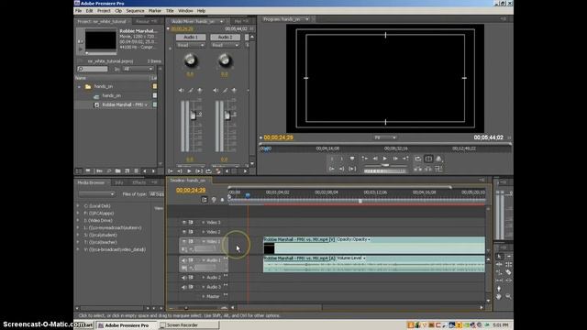This screenshot has width=587, height=330.
Task: Toggle Video 2 track visibility eye
Action: coord(183,232)
